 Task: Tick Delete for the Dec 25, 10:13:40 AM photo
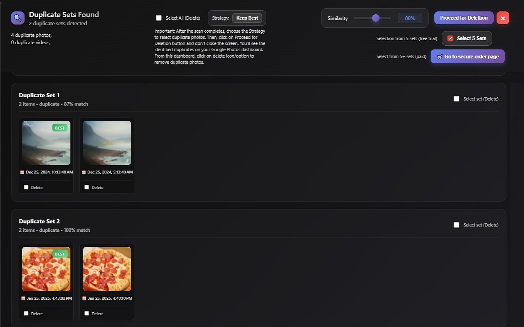pos(26,187)
